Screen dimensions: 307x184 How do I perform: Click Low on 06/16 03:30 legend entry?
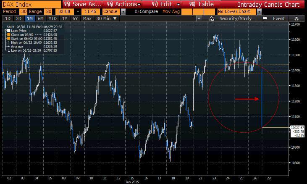tap(26, 50)
